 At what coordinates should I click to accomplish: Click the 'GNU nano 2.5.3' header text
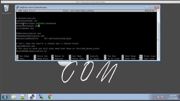pyautogui.click(x=27, y=11)
